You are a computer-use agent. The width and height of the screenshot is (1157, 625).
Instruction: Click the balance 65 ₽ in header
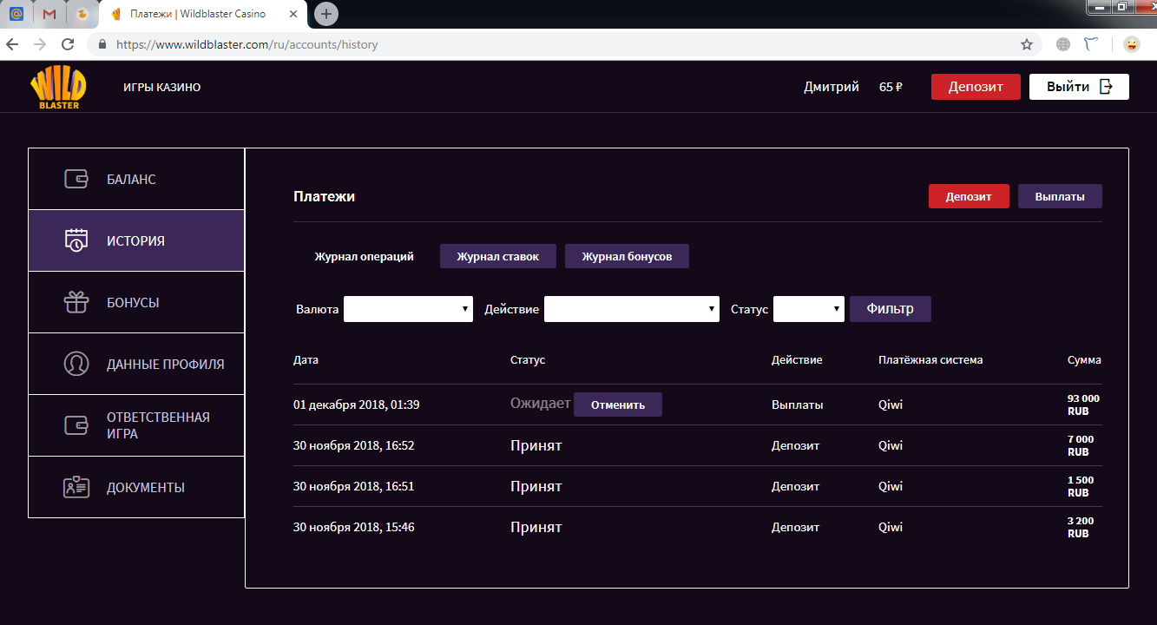[891, 87]
